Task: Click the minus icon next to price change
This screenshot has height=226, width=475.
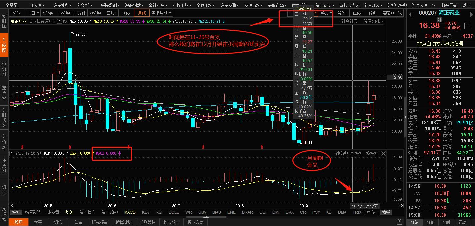Action: pyautogui.click(x=467, y=26)
